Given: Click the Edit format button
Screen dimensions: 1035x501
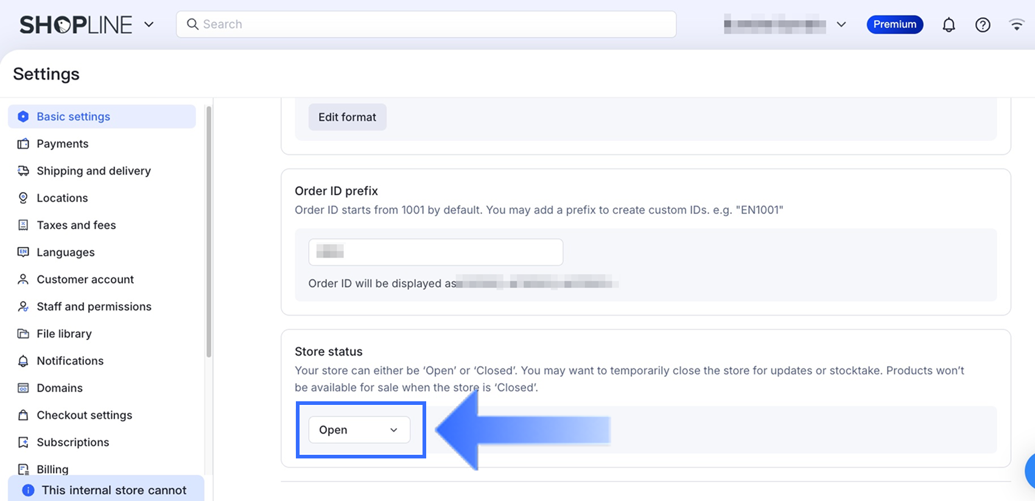Looking at the screenshot, I should pyautogui.click(x=347, y=117).
